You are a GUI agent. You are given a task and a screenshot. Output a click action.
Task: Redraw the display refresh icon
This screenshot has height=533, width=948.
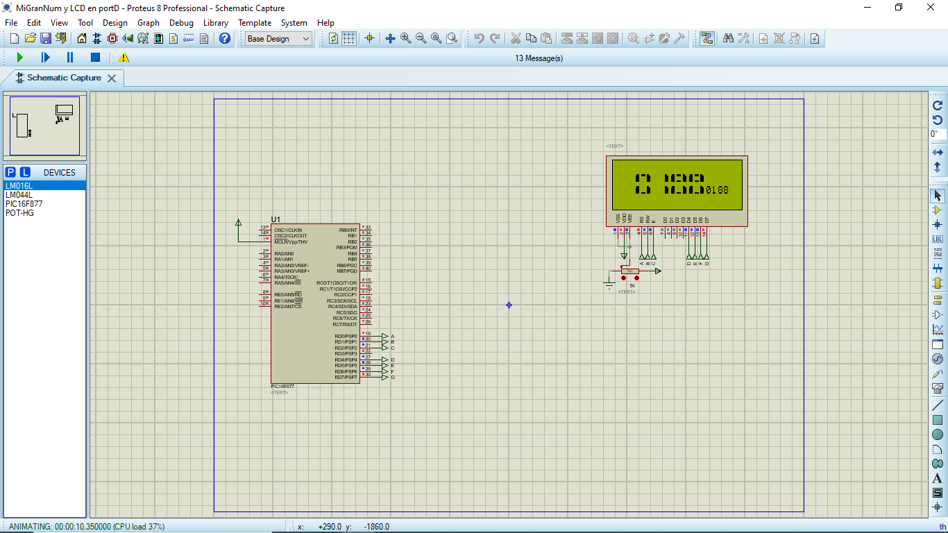tap(334, 39)
